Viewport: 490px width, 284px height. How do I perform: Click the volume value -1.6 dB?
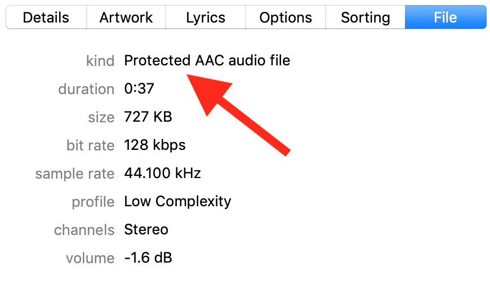(148, 258)
